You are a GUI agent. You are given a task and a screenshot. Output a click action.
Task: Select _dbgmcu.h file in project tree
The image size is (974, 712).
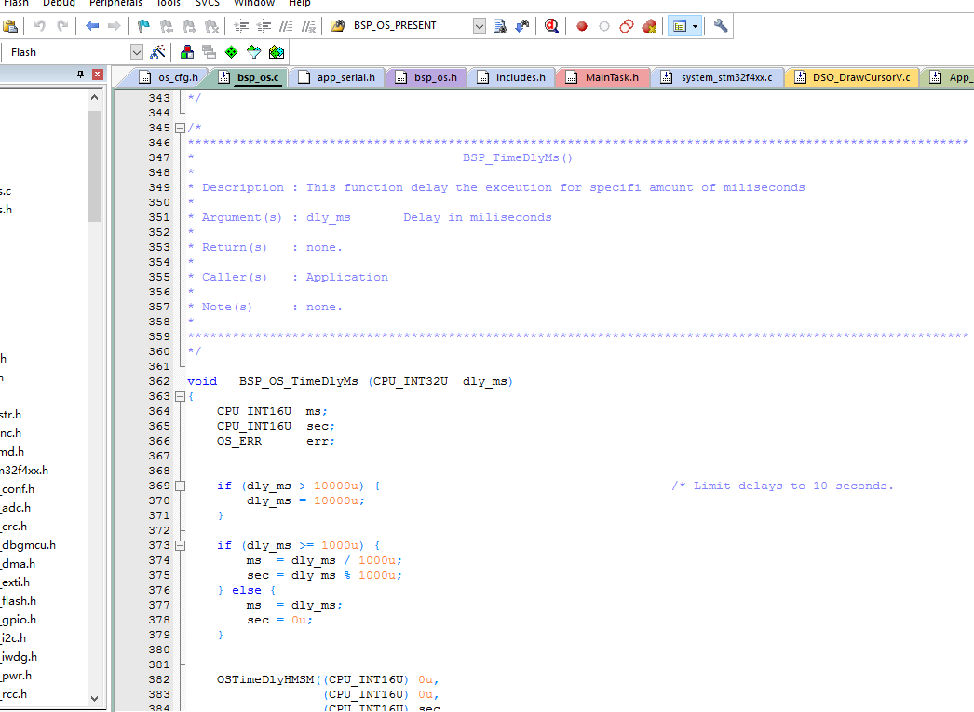coord(28,545)
